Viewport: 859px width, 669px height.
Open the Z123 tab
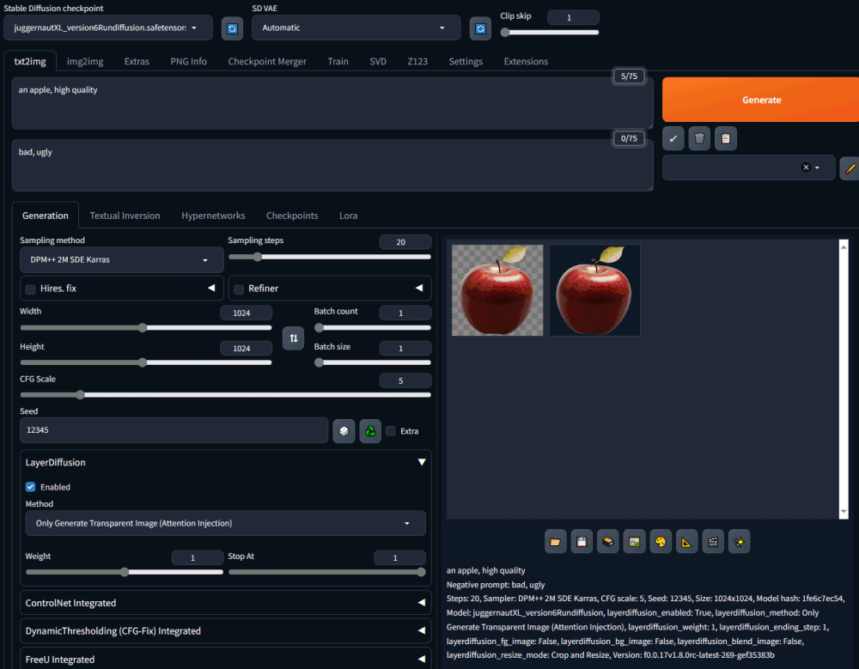417,61
